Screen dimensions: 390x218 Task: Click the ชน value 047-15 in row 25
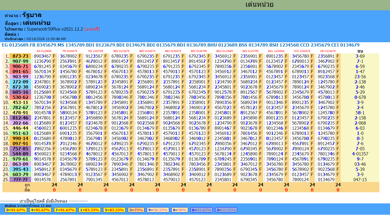(x=360, y=180)
